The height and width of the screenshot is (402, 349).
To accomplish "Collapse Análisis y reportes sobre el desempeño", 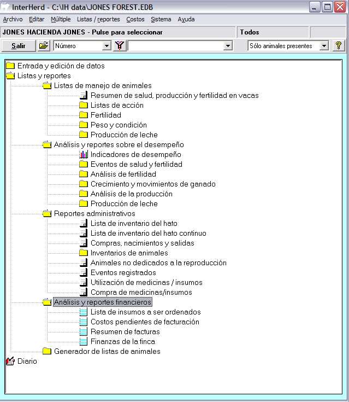I will click(x=47, y=144).
